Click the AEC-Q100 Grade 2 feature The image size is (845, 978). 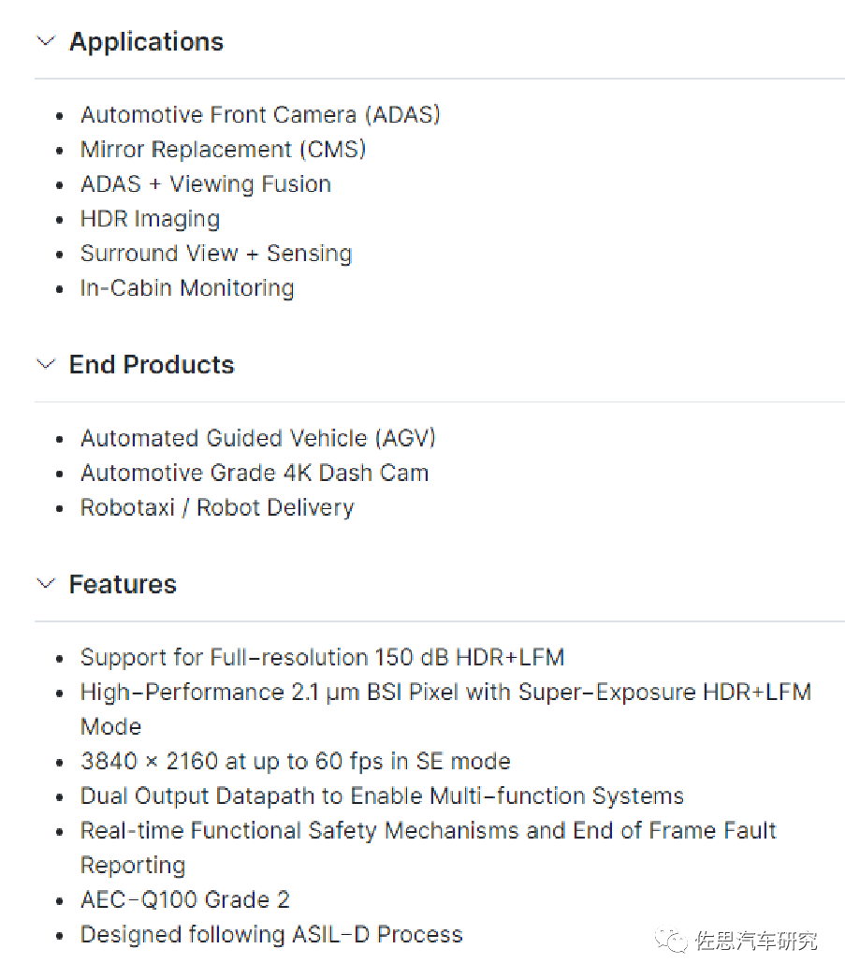[185, 900]
